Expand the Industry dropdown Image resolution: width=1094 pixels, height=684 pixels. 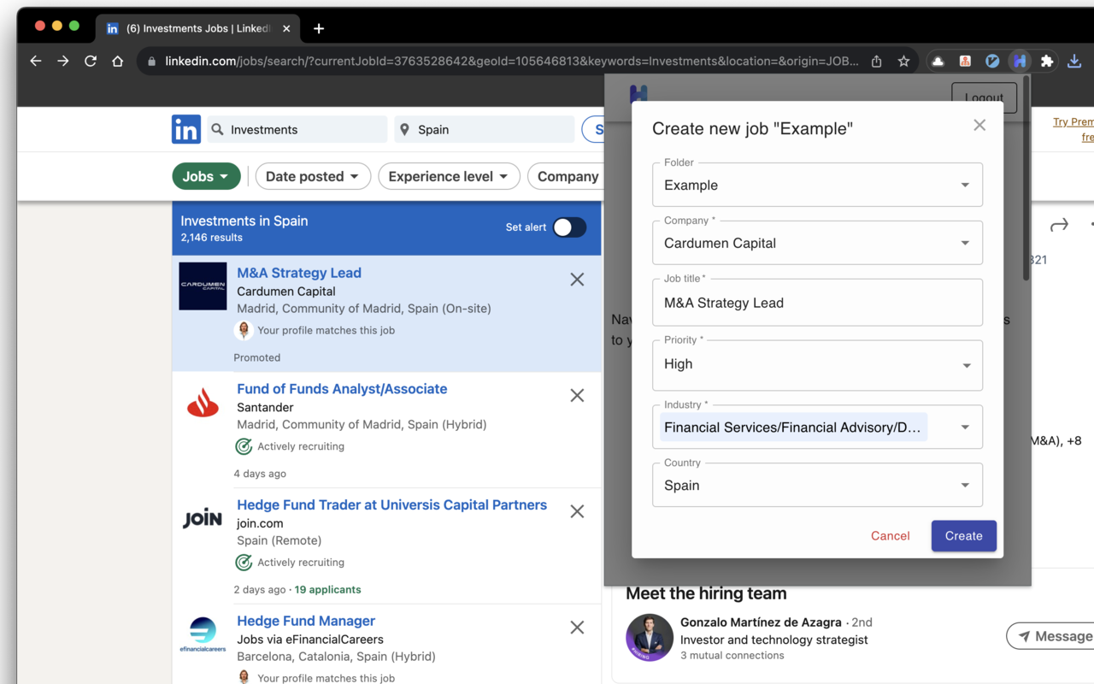click(965, 427)
